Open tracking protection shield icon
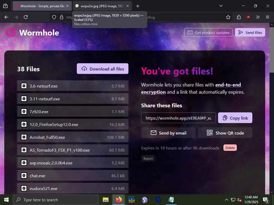The width and height of the screenshot is (274, 205). pyautogui.click(x=54, y=17)
